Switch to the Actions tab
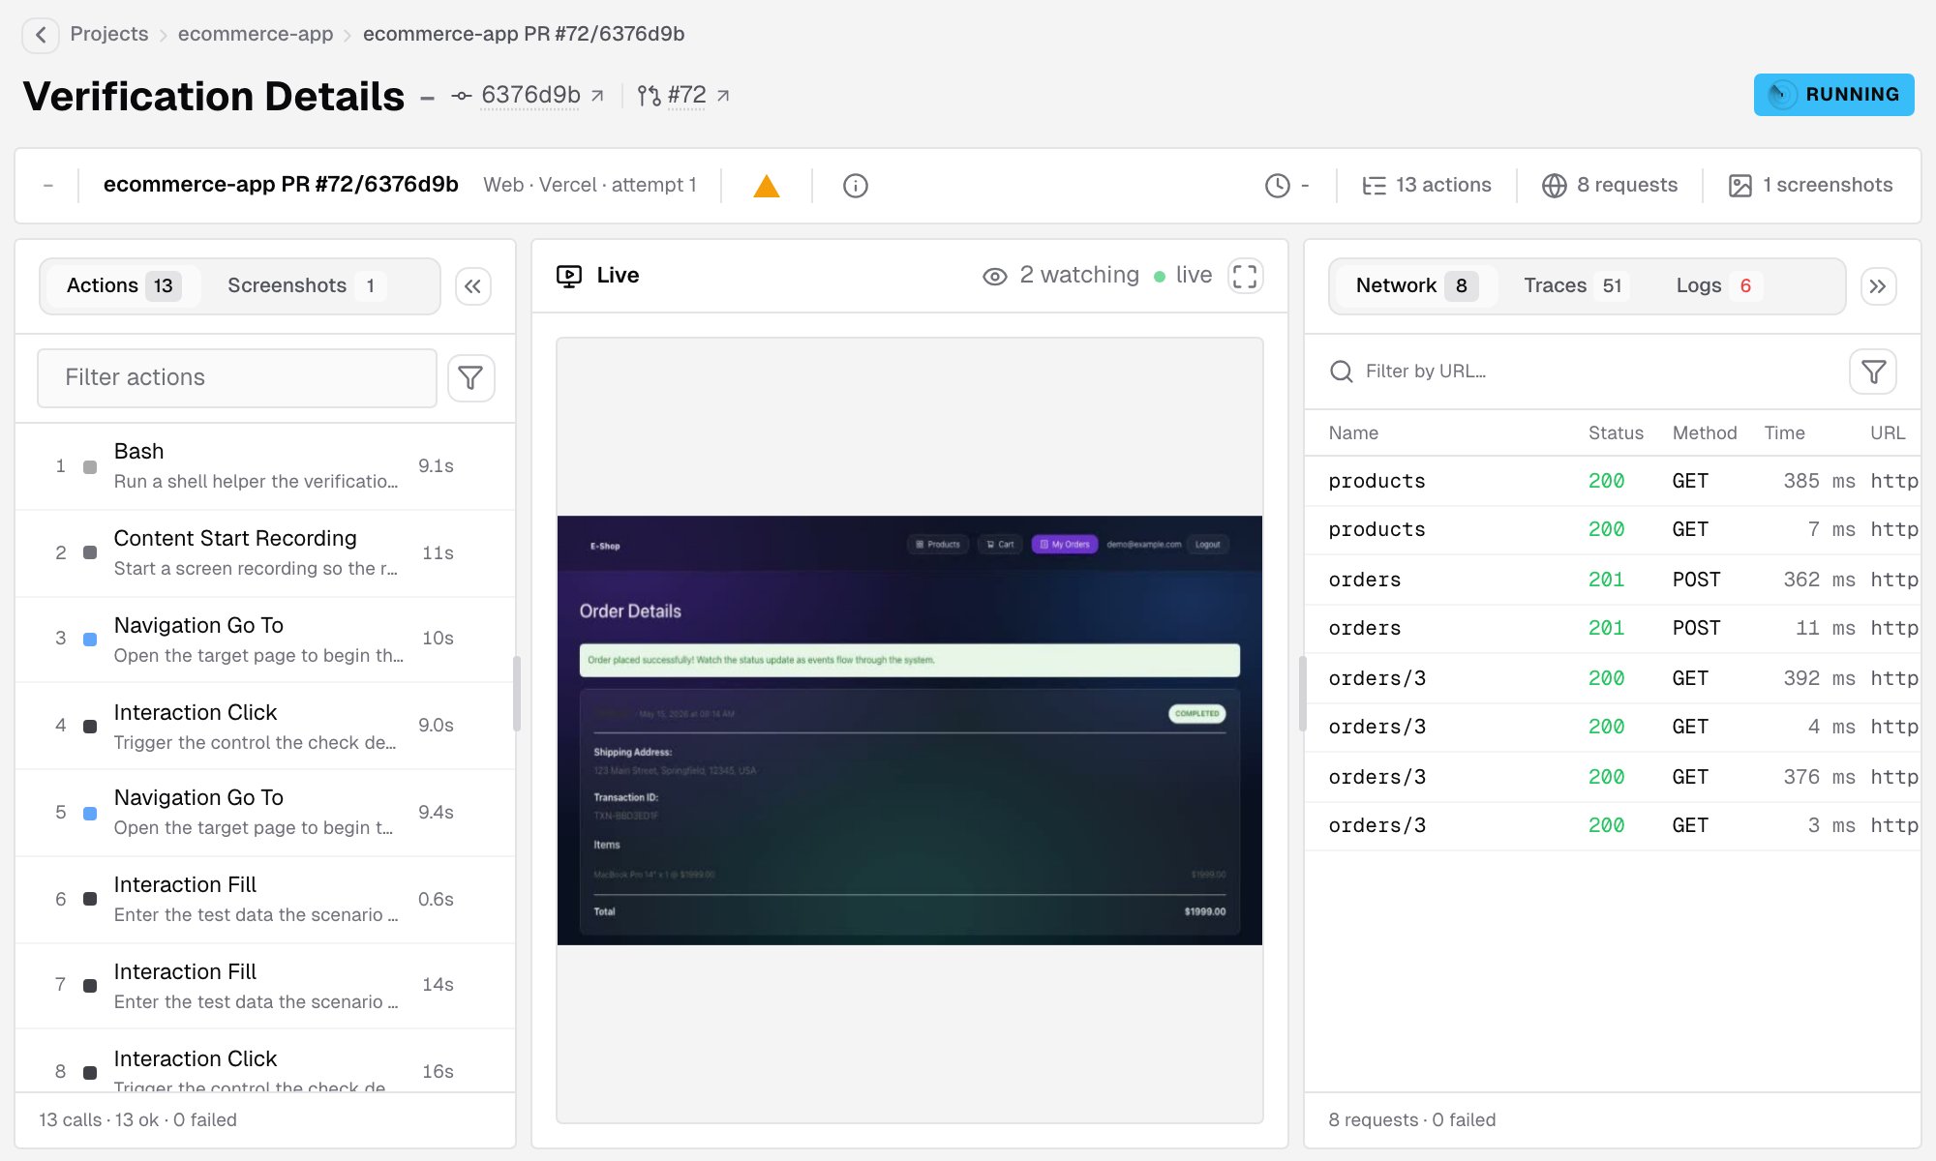Screen dimensions: 1936x1161 (123, 285)
